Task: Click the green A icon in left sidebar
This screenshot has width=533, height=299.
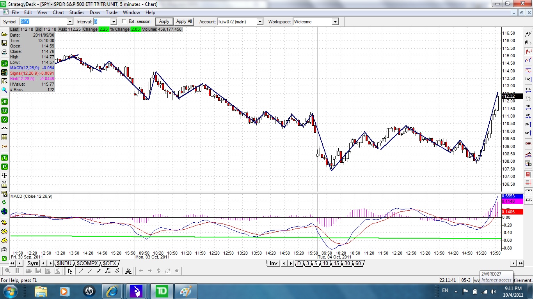Action: [x=4, y=120]
